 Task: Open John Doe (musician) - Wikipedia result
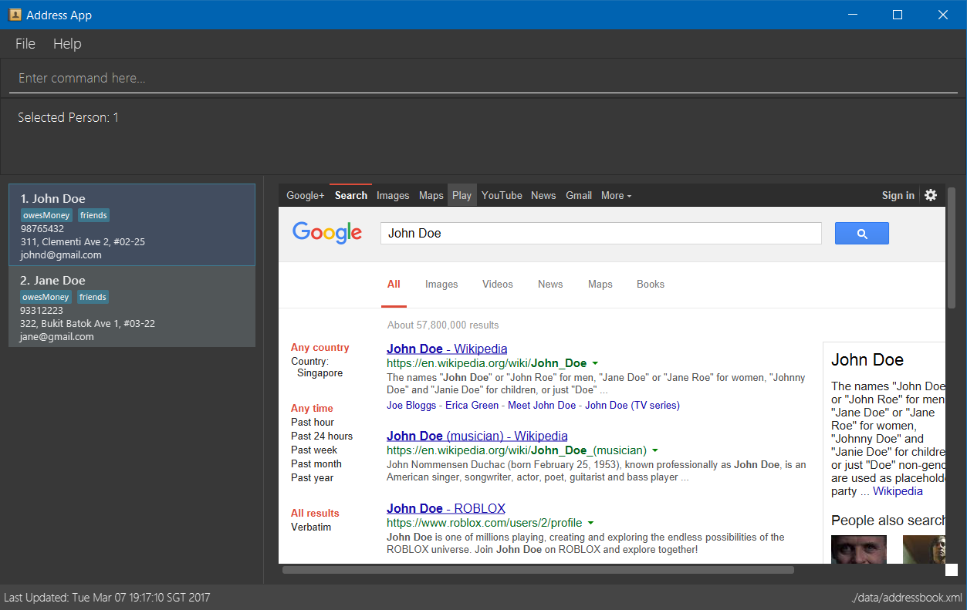pos(477,436)
